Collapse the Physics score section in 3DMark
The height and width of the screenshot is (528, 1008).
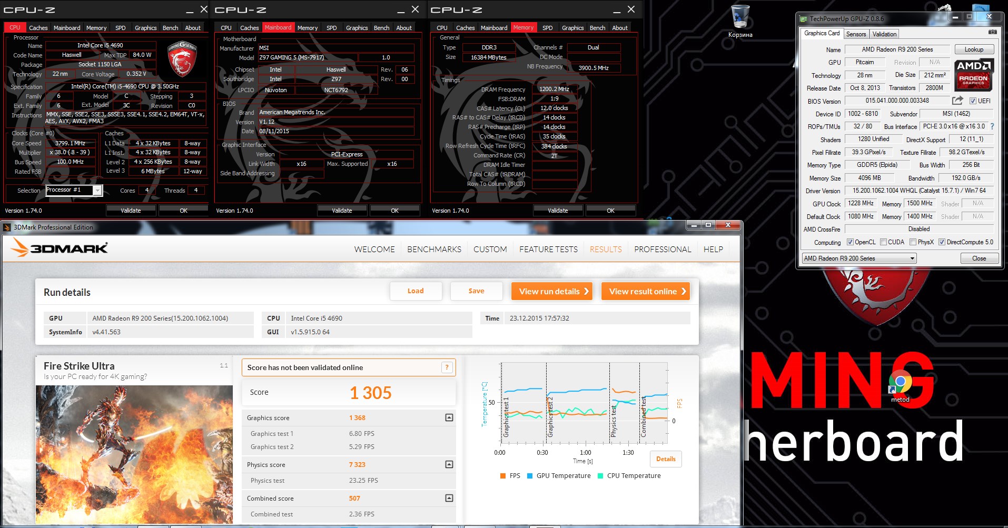(449, 464)
